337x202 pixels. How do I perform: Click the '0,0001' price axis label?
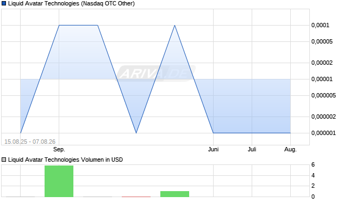[x=320, y=26]
